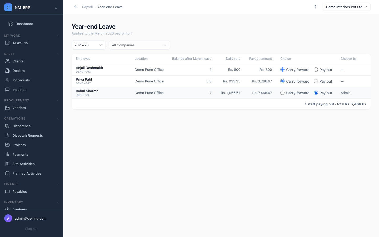Open help via the question mark
Viewport: 379px width, 237px height.
point(315,7)
